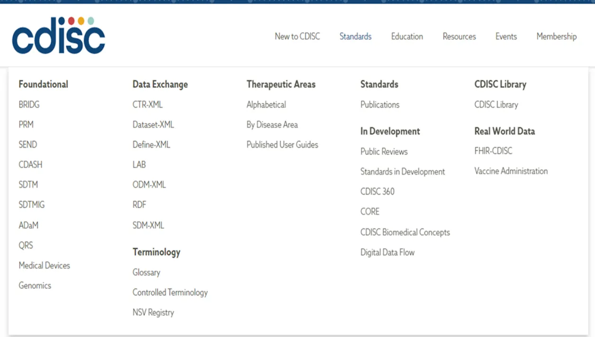The image size is (595, 337).
Task: Click the bold In Development section heading
Action: pyautogui.click(x=390, y=131)
